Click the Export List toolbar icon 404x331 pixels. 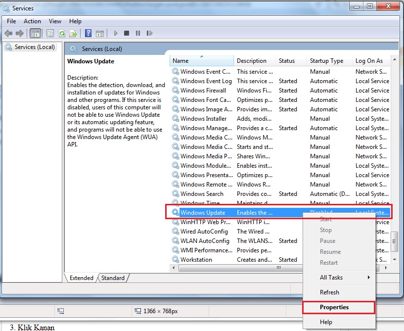click(x=73, y=33)
